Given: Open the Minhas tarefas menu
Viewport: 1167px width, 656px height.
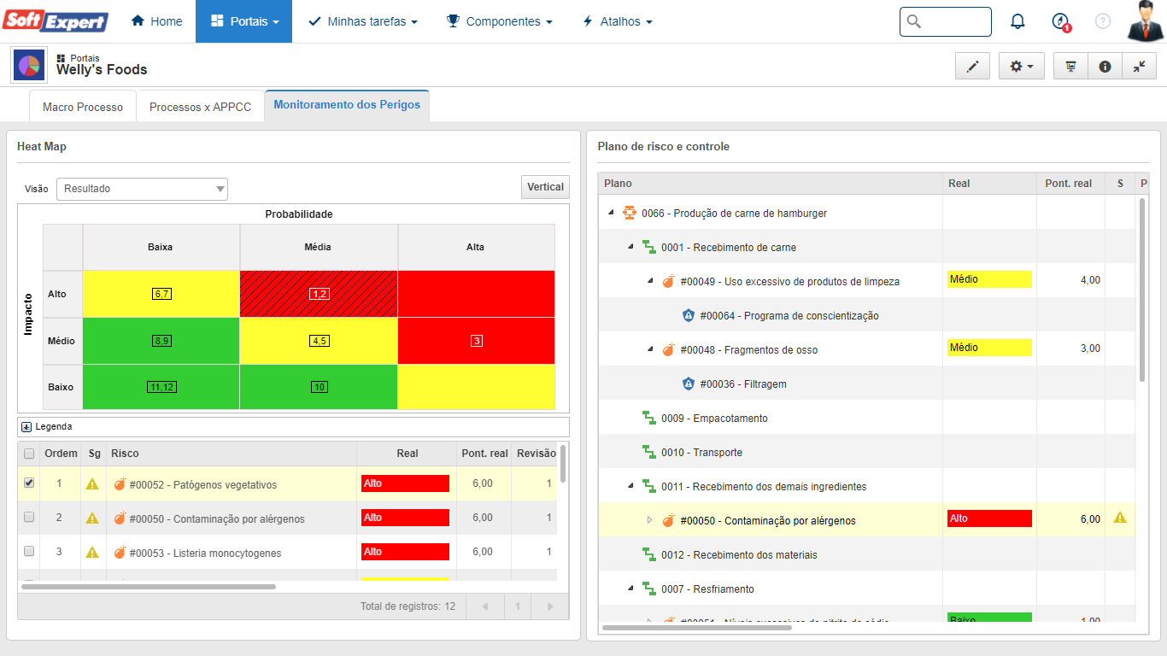Looking at the screenshot, I should tap(363, 21).
